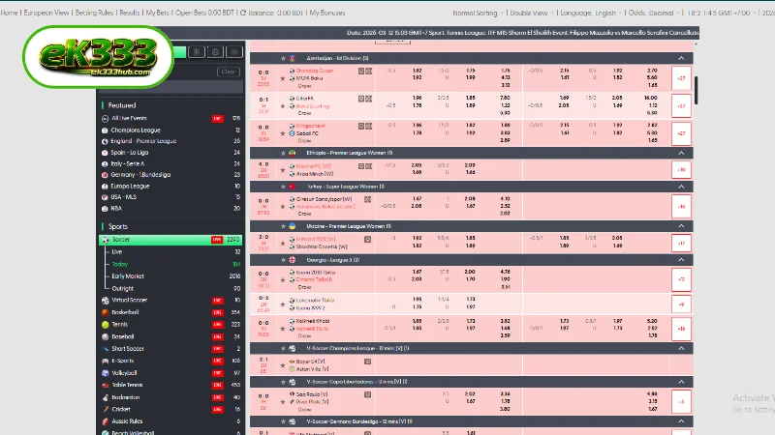Open the bet slip icon tab
This screenshot has width=775, height=435.
(x=197, y=52)
